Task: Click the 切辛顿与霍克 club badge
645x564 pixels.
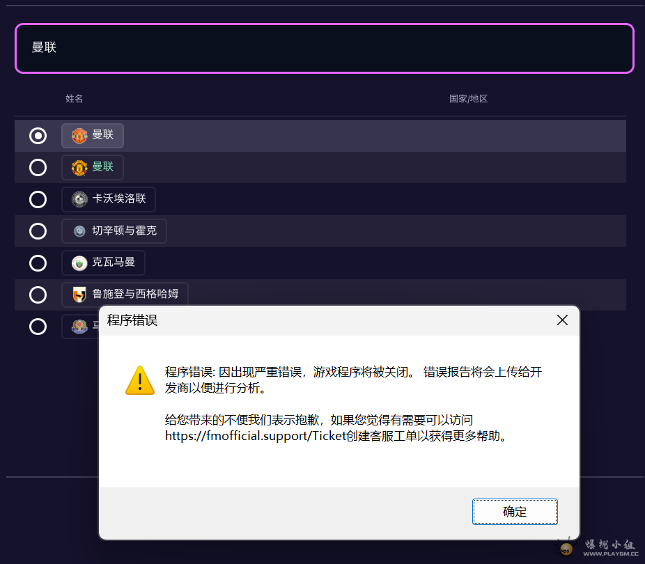Action: (79, 231)
